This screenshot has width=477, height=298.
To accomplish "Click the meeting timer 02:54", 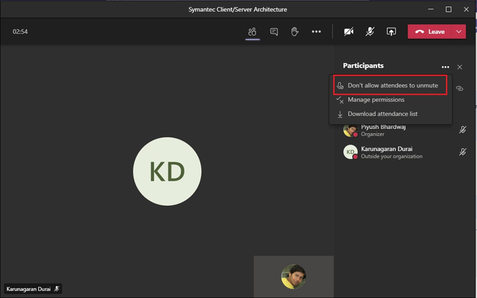I will coord(20,32).
